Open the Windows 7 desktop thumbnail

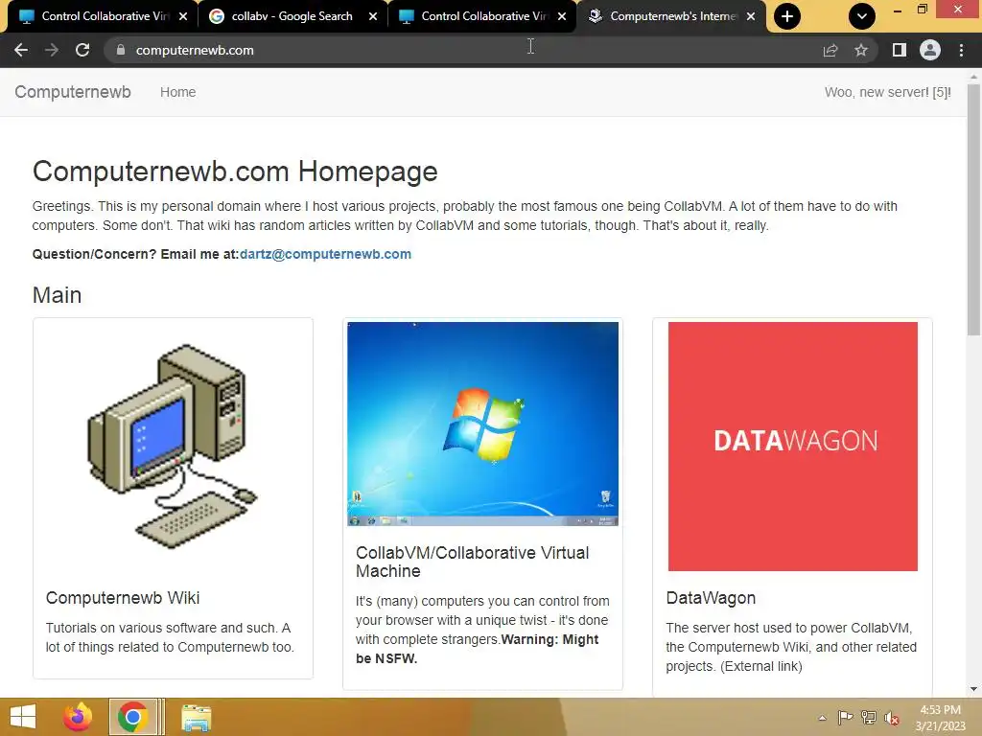pyautogui.click(x=483, y=424)
